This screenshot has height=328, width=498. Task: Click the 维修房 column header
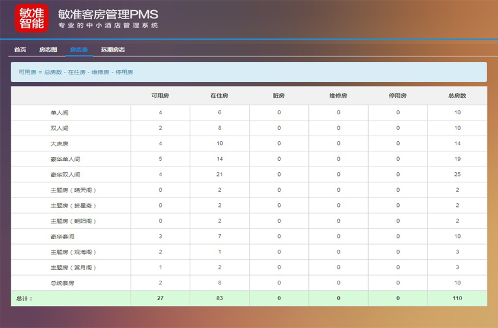click(x=338, y=96)
